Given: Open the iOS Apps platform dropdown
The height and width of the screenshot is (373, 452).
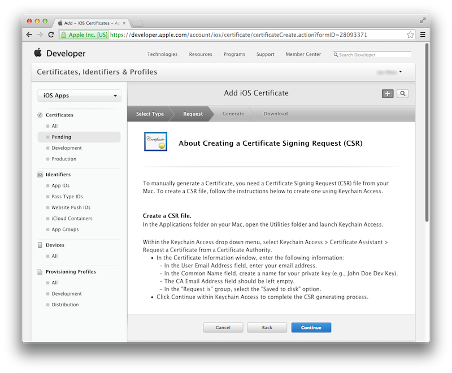Looking at the screenshot, I should tap(79, 96).
